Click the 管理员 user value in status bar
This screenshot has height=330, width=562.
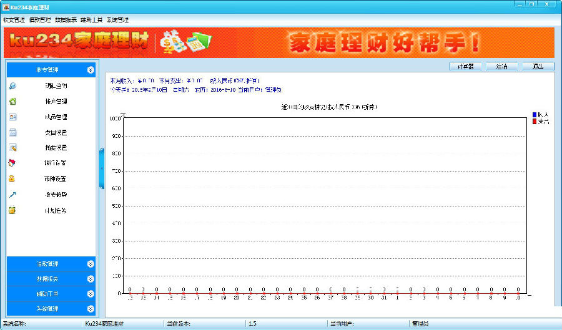pos(420,324)
